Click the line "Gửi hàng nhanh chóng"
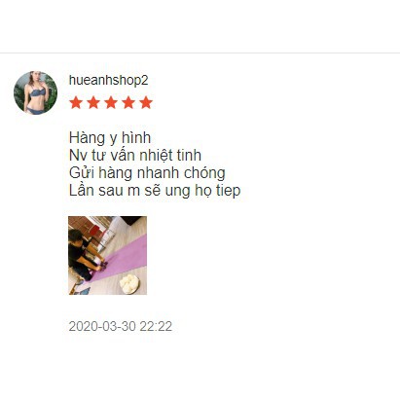Screen dimensions: 400x400 tap(147, 173)
